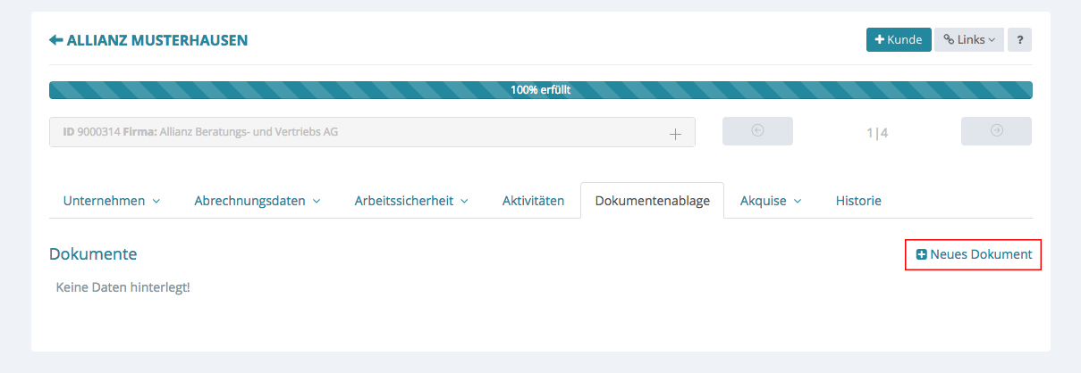Open the Links dropdown menu

coord(969,40)
